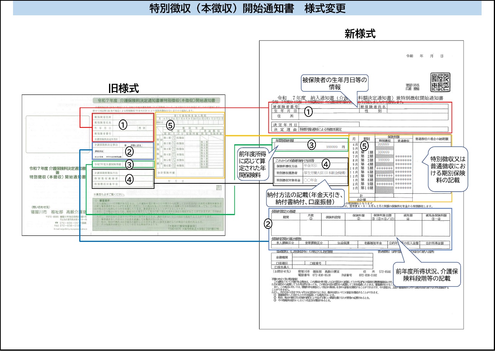Click circled number ⑤ in the new form
This screenshot has width=495, height=351.
coord(364,145)
